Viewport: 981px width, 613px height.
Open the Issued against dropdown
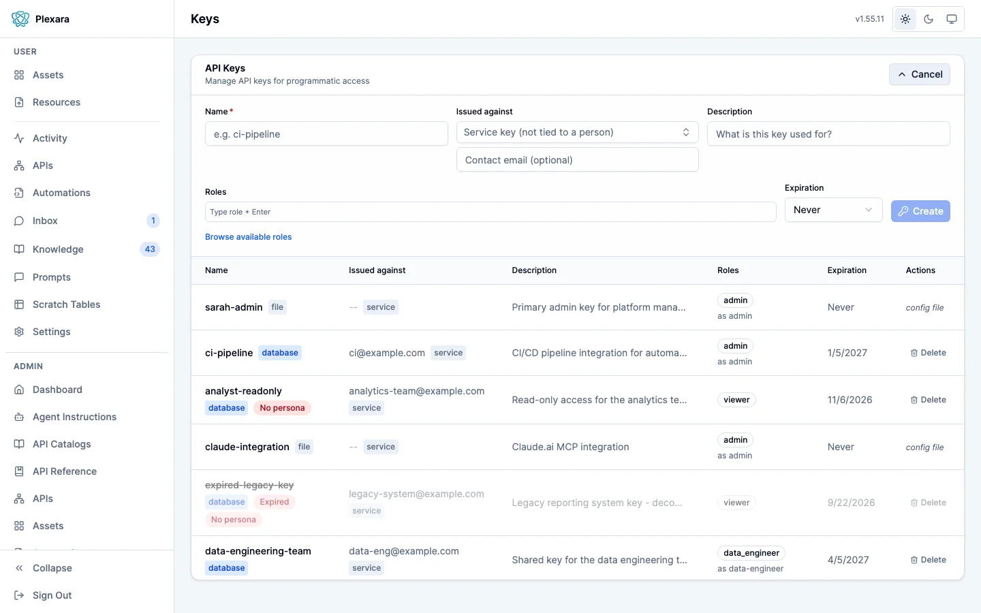[578, 132]
